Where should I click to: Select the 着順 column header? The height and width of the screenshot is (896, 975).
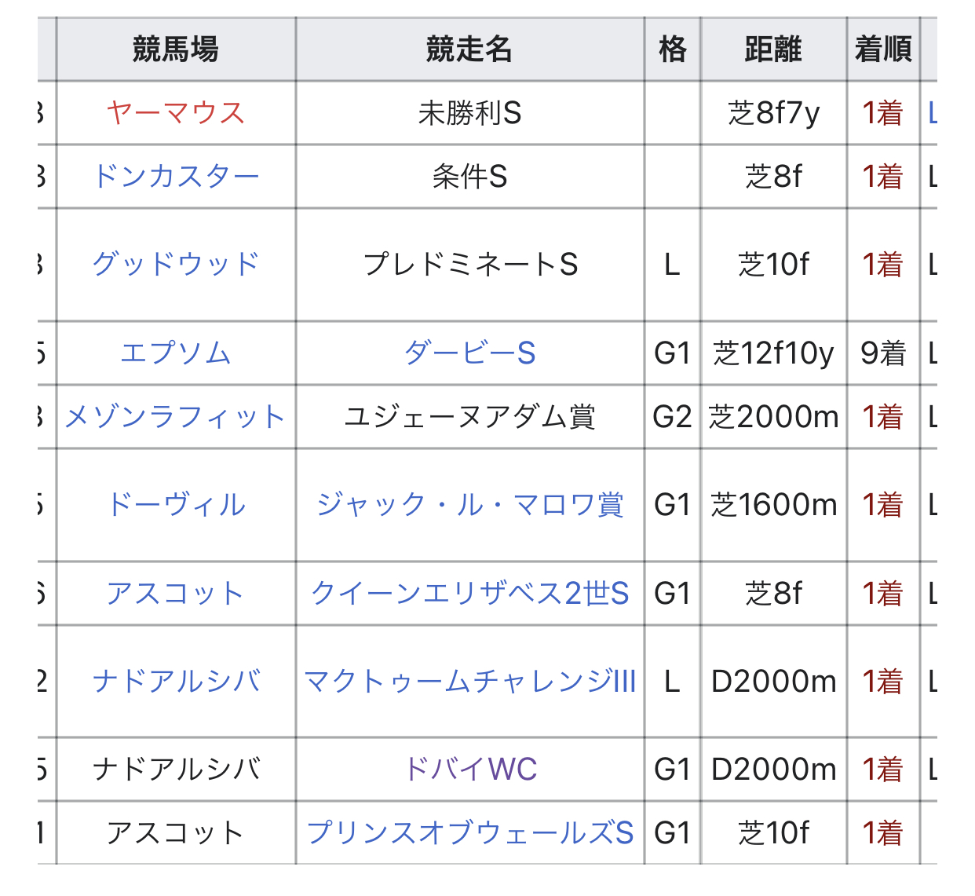coord(882,49)
